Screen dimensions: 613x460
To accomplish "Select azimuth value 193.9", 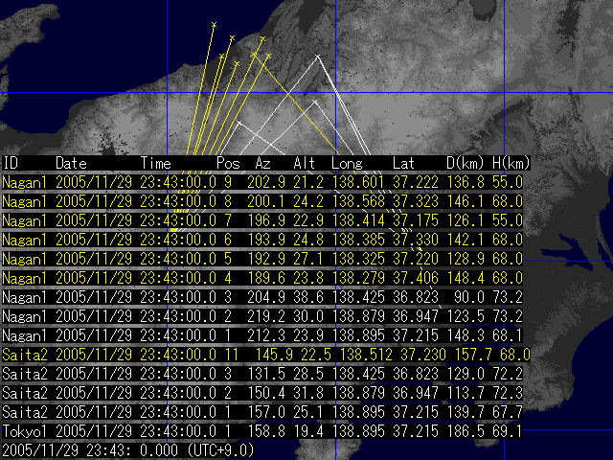I will point(266,240).
